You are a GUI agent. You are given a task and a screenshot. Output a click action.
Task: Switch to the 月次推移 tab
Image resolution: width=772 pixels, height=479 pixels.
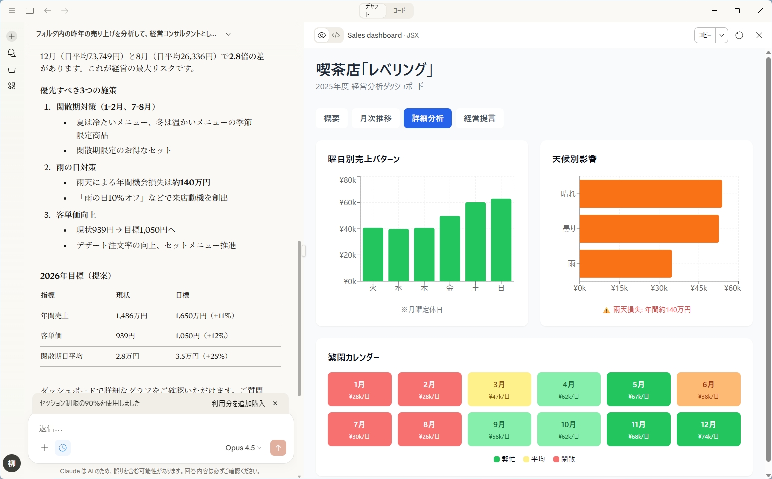(x=375, y=118)
